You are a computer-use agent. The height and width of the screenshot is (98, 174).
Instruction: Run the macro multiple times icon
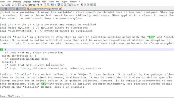click(91, 5)
